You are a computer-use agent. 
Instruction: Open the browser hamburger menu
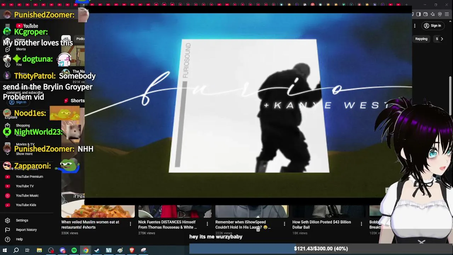pyautogui.click(x=447, y=14)
